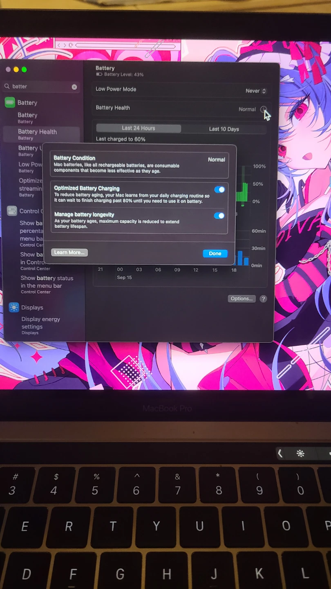331x589 pixels.
Task: Click the search magnifier icon
Action: click(x=7, y=86)
